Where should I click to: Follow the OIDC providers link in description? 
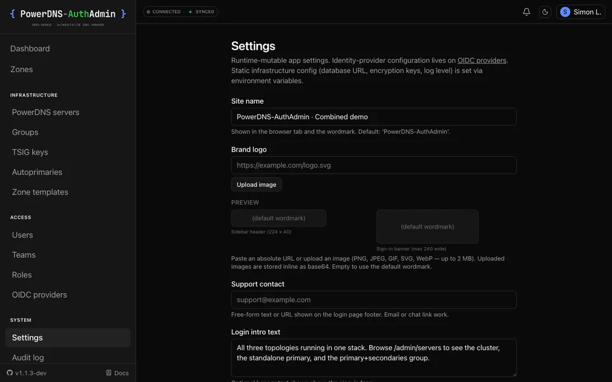(482, 60)
